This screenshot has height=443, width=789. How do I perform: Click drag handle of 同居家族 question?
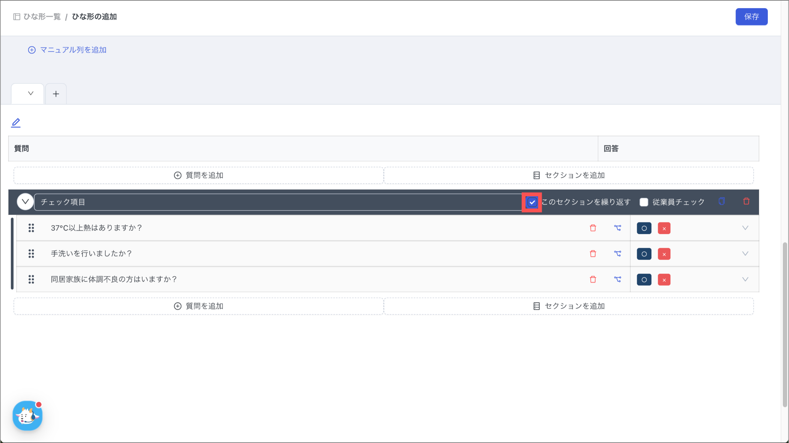click(31, 279)
